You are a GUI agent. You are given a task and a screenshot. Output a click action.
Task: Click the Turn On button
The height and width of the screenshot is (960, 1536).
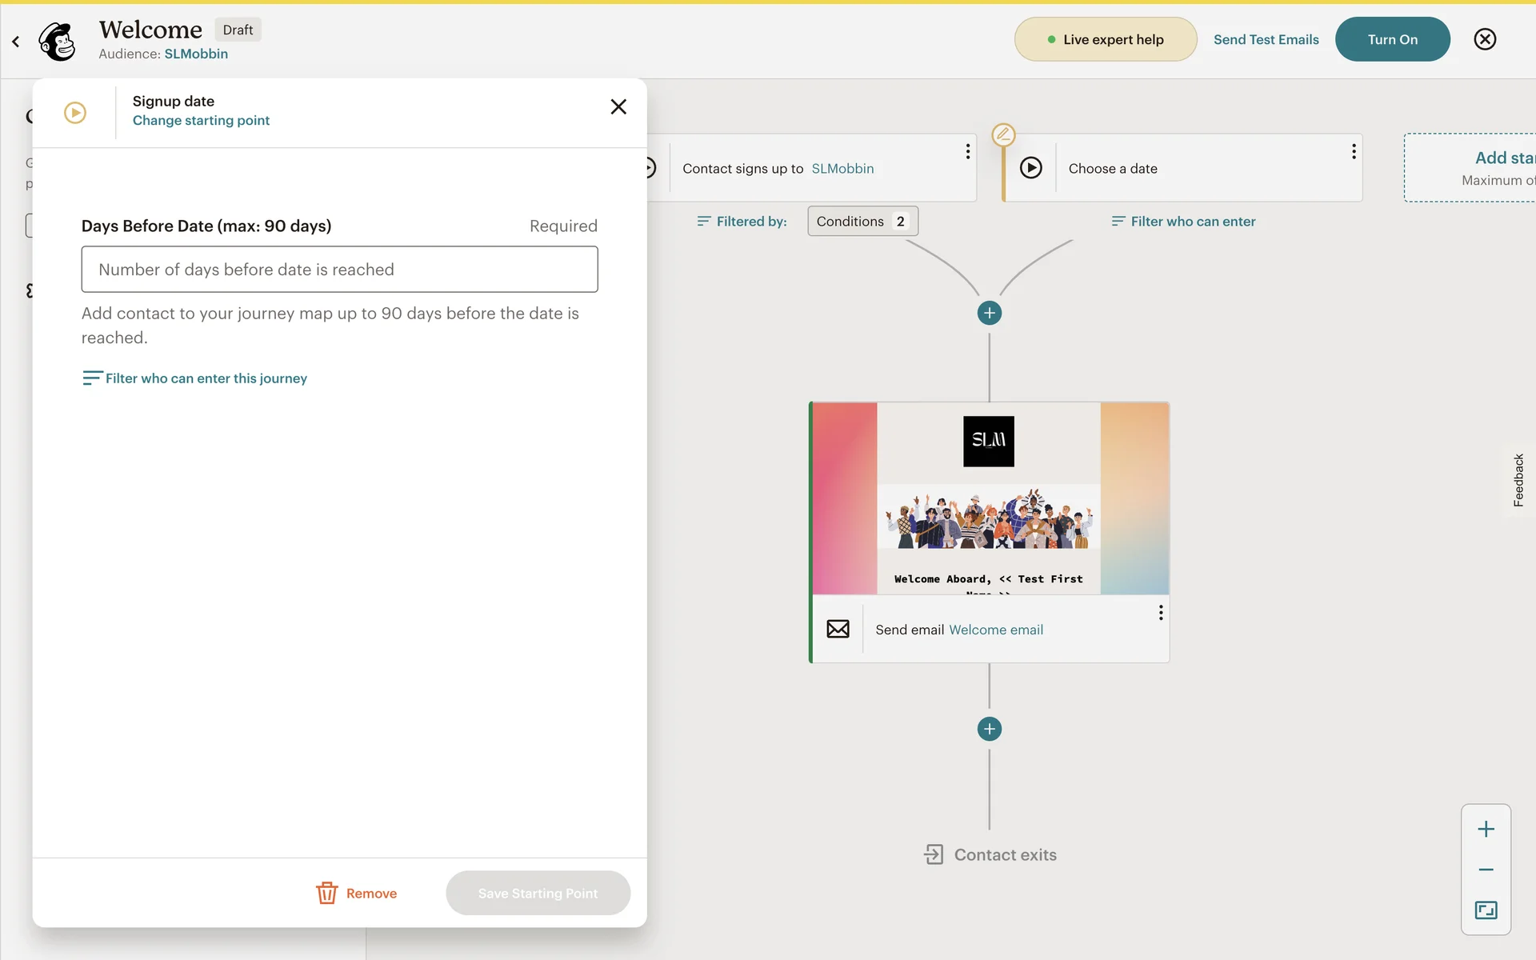(1392, 39)
